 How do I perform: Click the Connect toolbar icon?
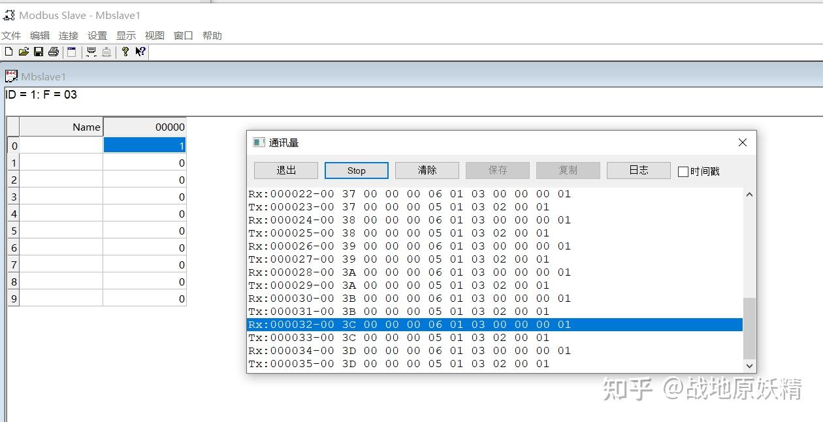(x=91, y=52)
